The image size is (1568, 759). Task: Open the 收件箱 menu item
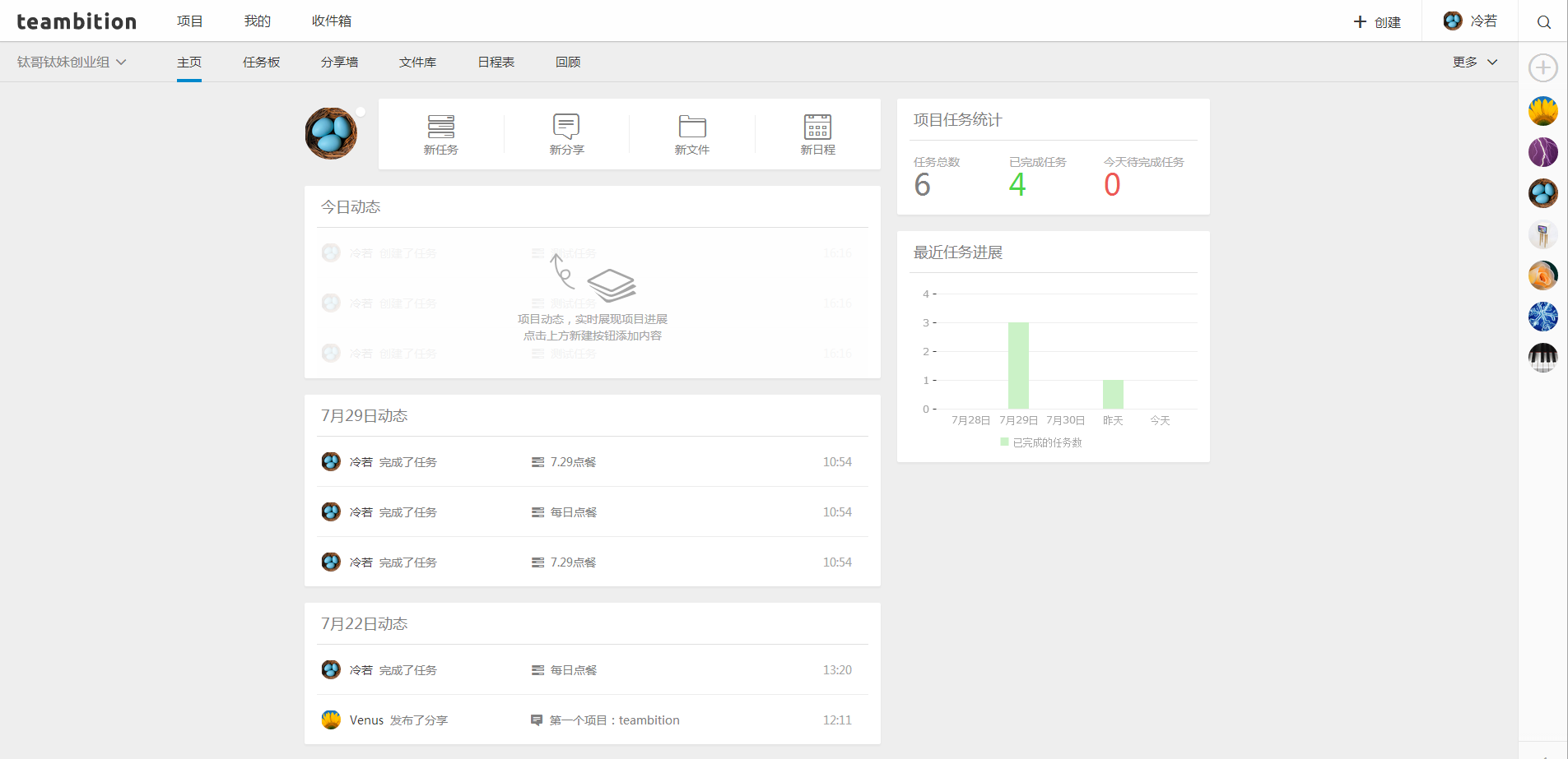(x=332, y=21)
